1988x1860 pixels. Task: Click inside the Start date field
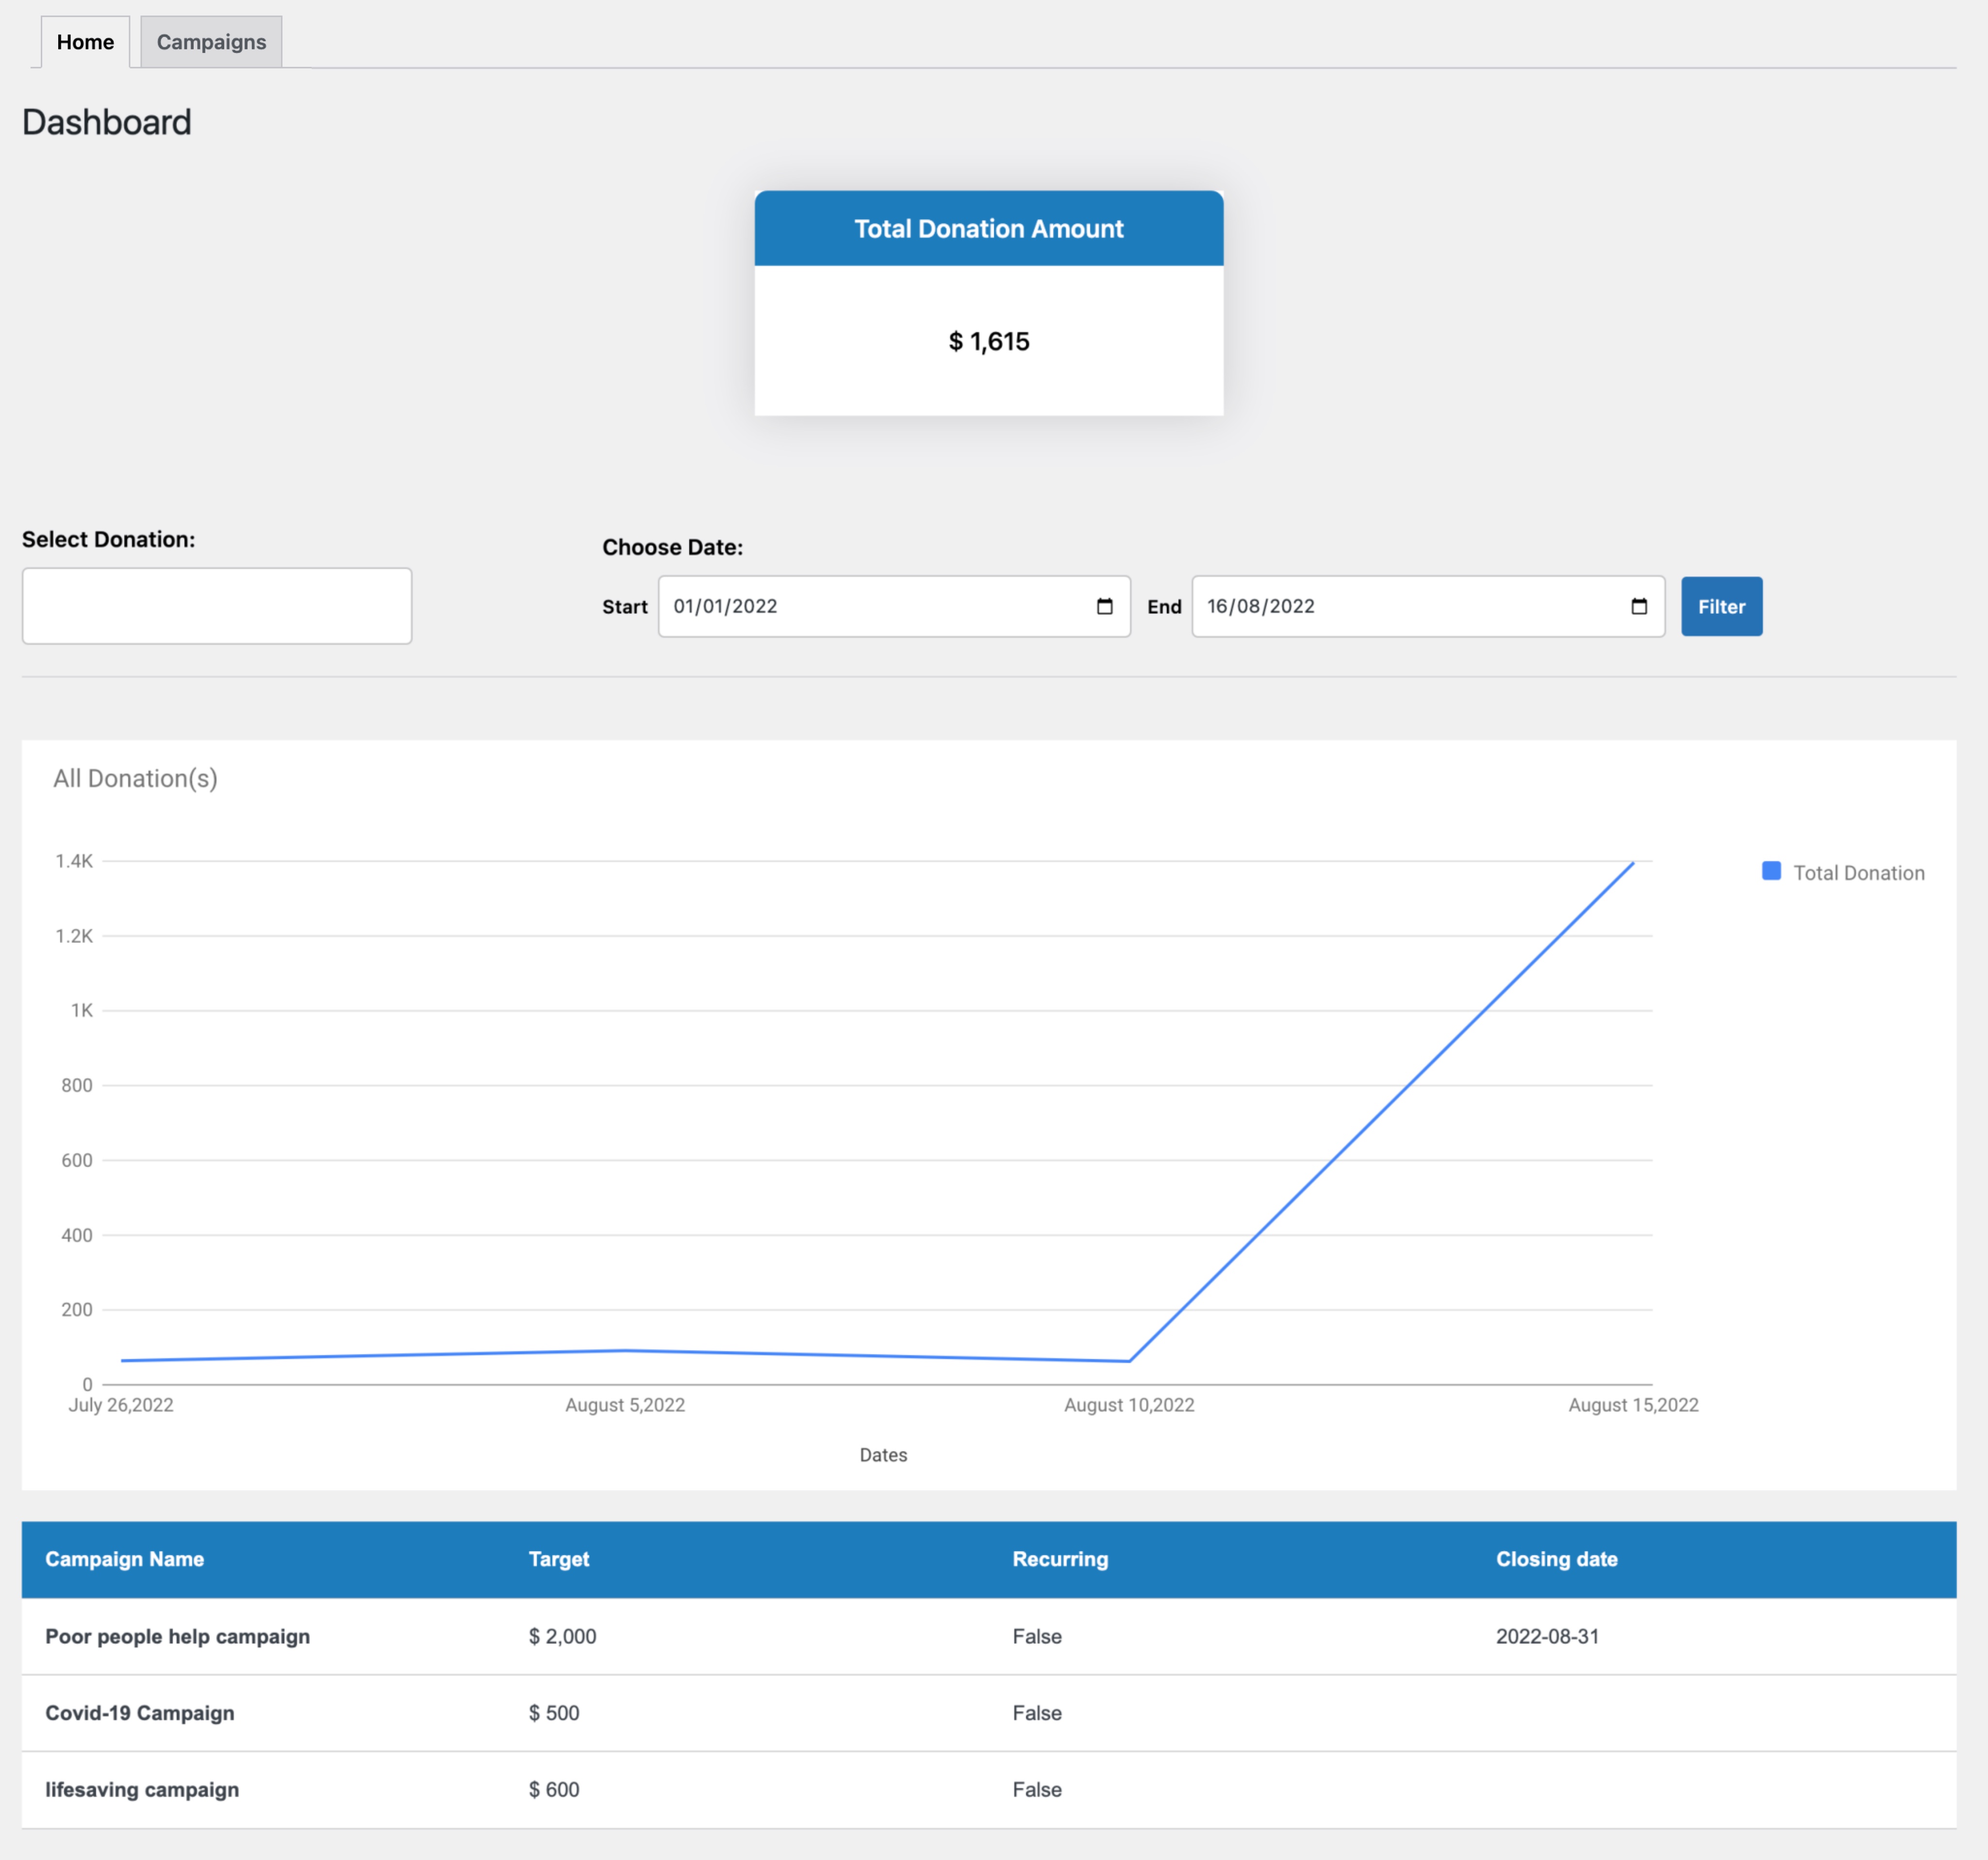(x=850, y=606)
